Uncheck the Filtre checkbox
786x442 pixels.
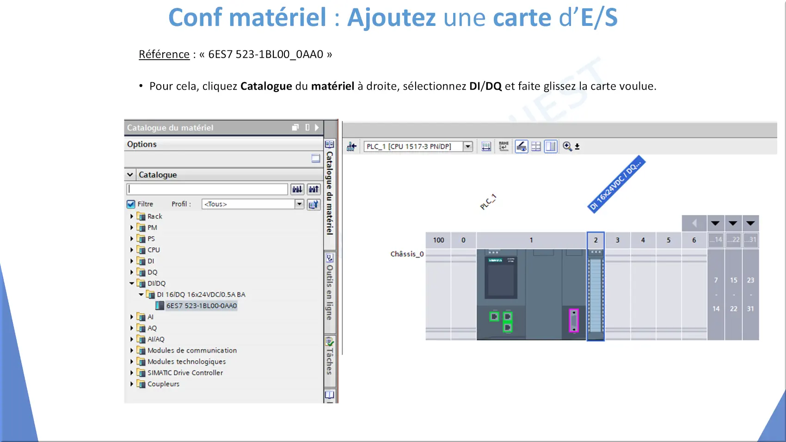pyautogui.click(x=131, y=204)
